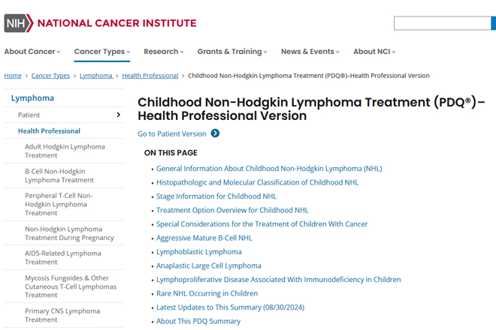Image resolution: width=496 pixels, height=330 pixels.
Task: Open Anaplastic Large Cell Lymphoma section link
Action: pos(209,266)
